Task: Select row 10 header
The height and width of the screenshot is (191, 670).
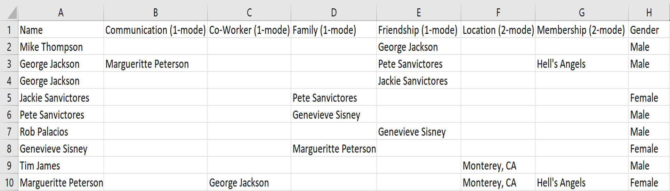Action: pos(9,183)
